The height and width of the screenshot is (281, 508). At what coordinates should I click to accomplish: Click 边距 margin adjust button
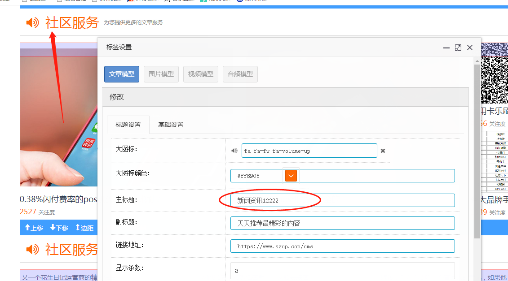coord(84,228)
